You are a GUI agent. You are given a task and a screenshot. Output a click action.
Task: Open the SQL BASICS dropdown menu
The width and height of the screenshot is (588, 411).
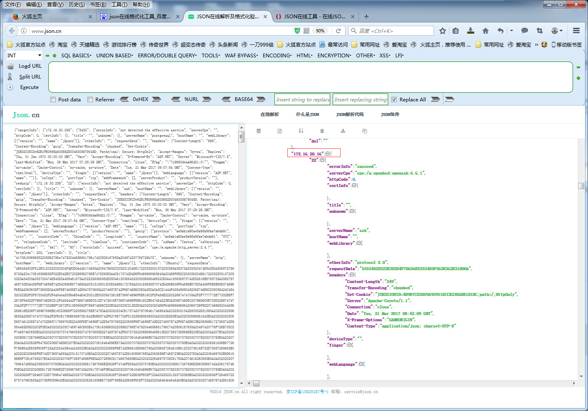(x=76, y=56)
